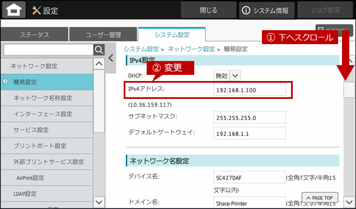Click the sidebar scroll down arrow

[99, 202]
